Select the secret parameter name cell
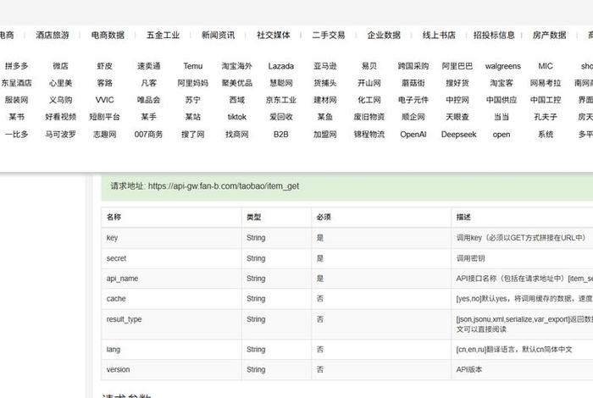The width and height of the screenshot is (593, 398). [x=171, y=258]
